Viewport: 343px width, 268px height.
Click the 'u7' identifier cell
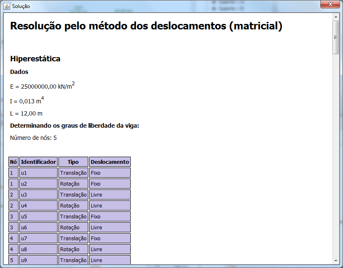coord(39,238)
